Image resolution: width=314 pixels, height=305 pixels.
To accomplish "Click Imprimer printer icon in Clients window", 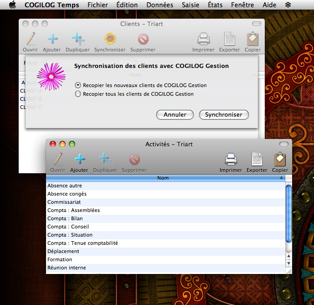I will [x=203, y=39].
